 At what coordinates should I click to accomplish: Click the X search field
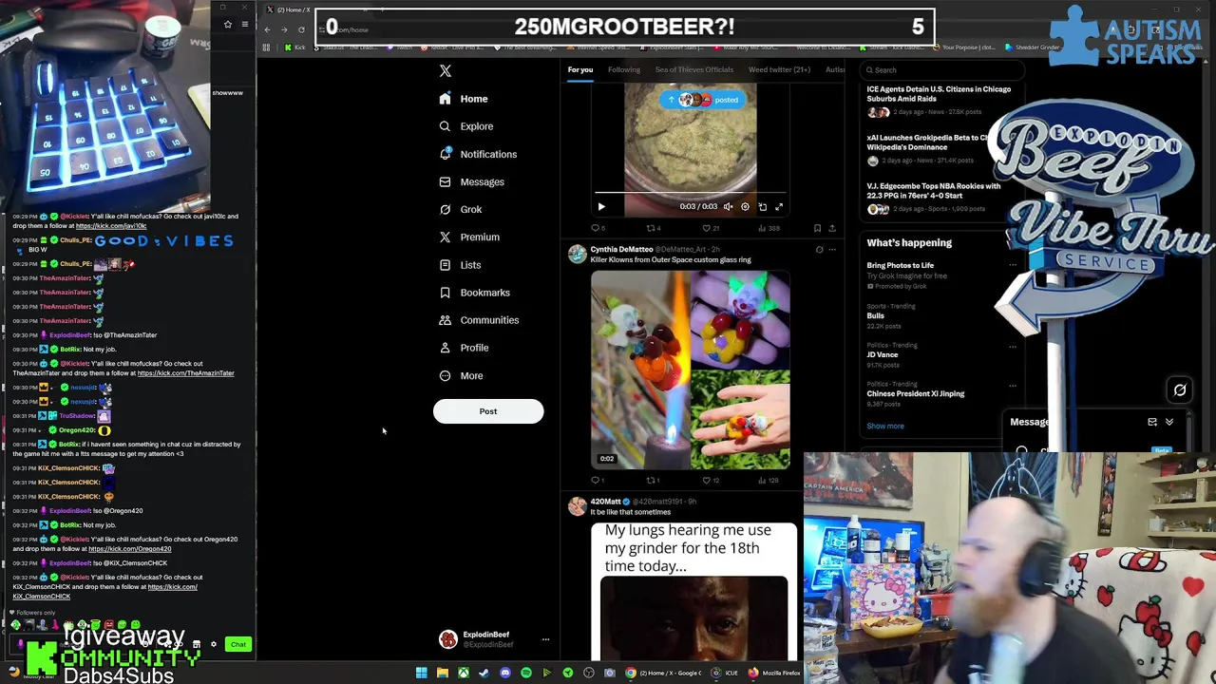(940, 69)
